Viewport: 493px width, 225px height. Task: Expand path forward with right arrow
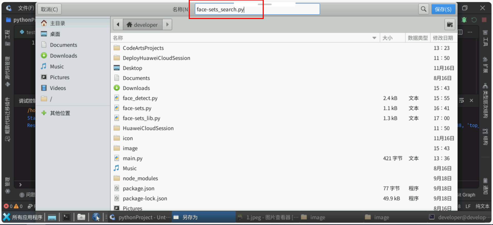point(167,25)
